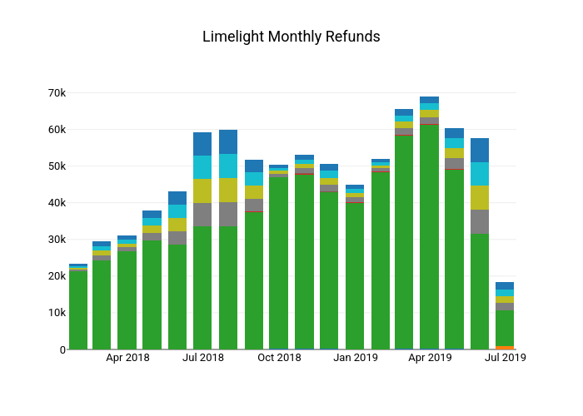Click the dark blue top segment of Jul 2018 bar

pyautogui.click(x=202, y=144)
